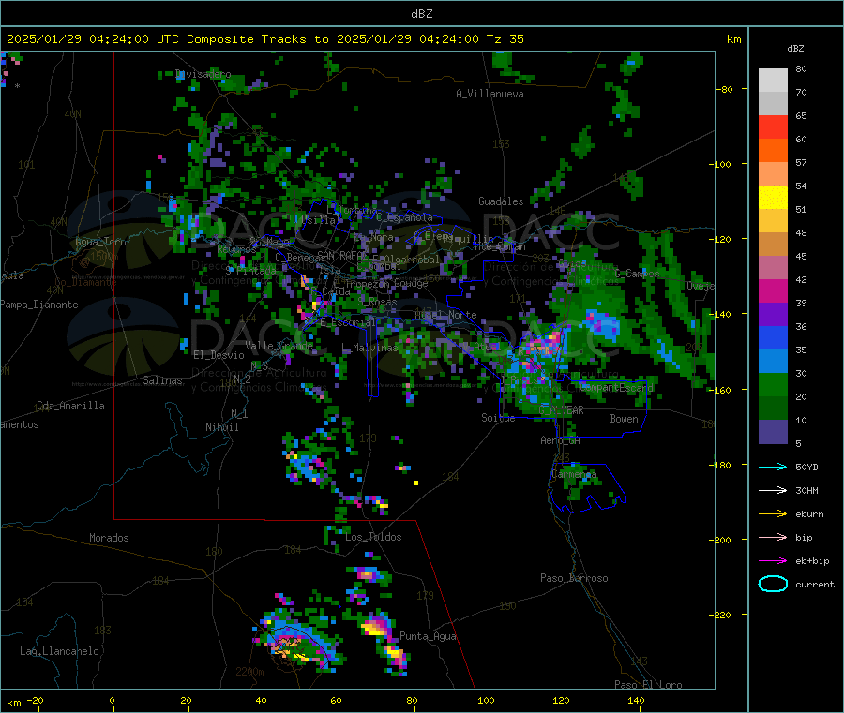Viewport: 844px width, 713px height.
Task: Click the -180 km vertical axis tick
Action: click(723, 465)
